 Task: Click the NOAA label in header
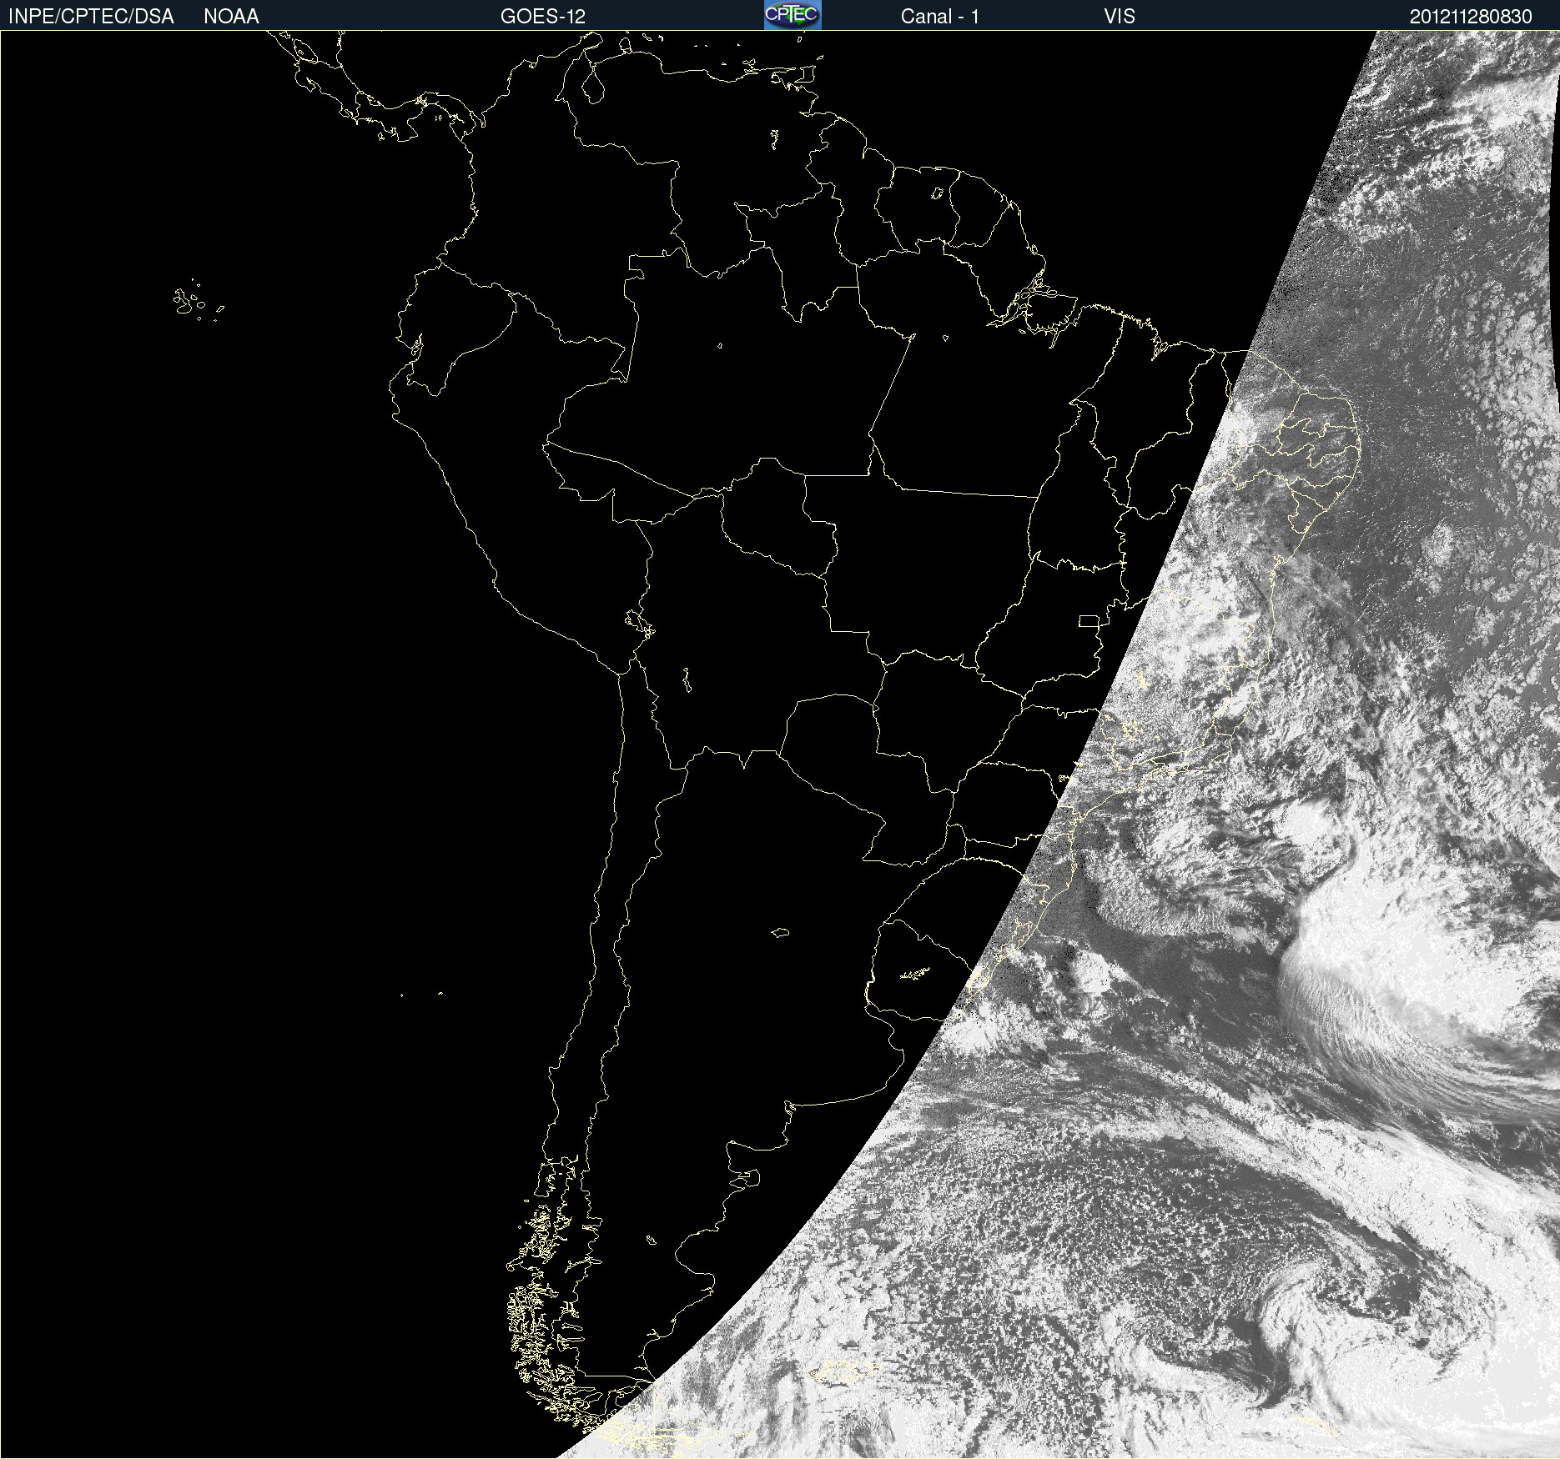231,17
